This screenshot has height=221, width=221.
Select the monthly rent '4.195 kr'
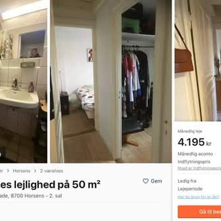(194, 142)
